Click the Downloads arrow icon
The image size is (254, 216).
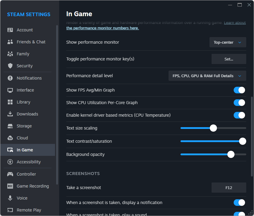tap(10, 114)
